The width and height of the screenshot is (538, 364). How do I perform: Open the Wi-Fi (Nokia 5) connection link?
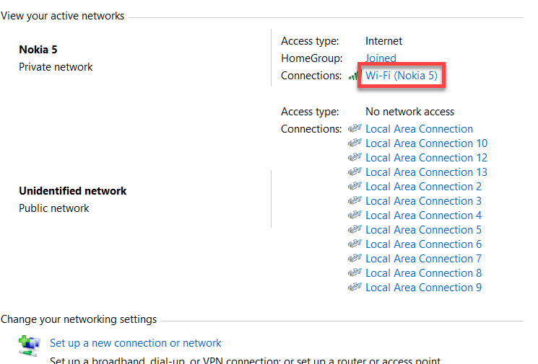[x=402, y=76]
